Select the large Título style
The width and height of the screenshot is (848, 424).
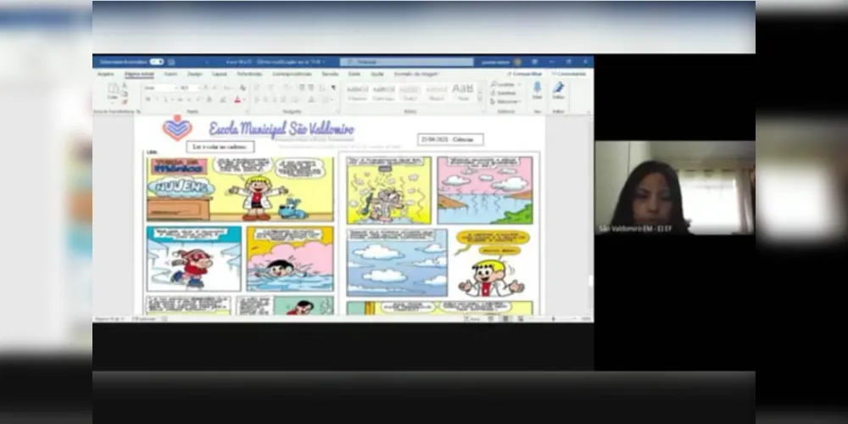pyautogui.click(x=463, y=92)
